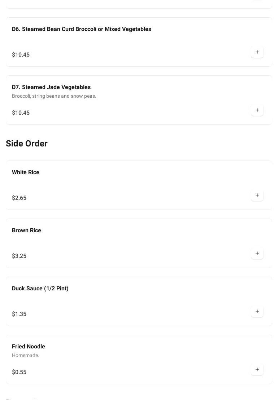Add Fried Noodle using plus icon
The image size is (278, 400).
point(257,370)
